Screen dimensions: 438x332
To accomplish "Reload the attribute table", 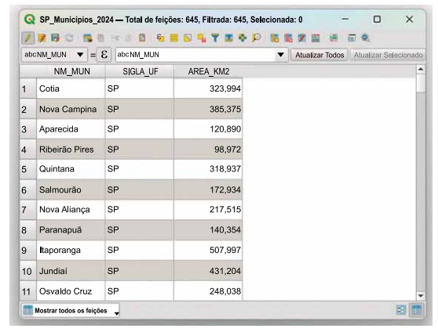I will point(69,38).
